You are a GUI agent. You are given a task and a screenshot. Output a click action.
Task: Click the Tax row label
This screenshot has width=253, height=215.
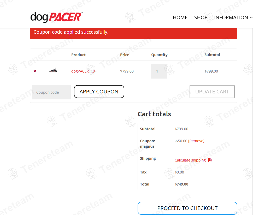(x=143, y=172)
